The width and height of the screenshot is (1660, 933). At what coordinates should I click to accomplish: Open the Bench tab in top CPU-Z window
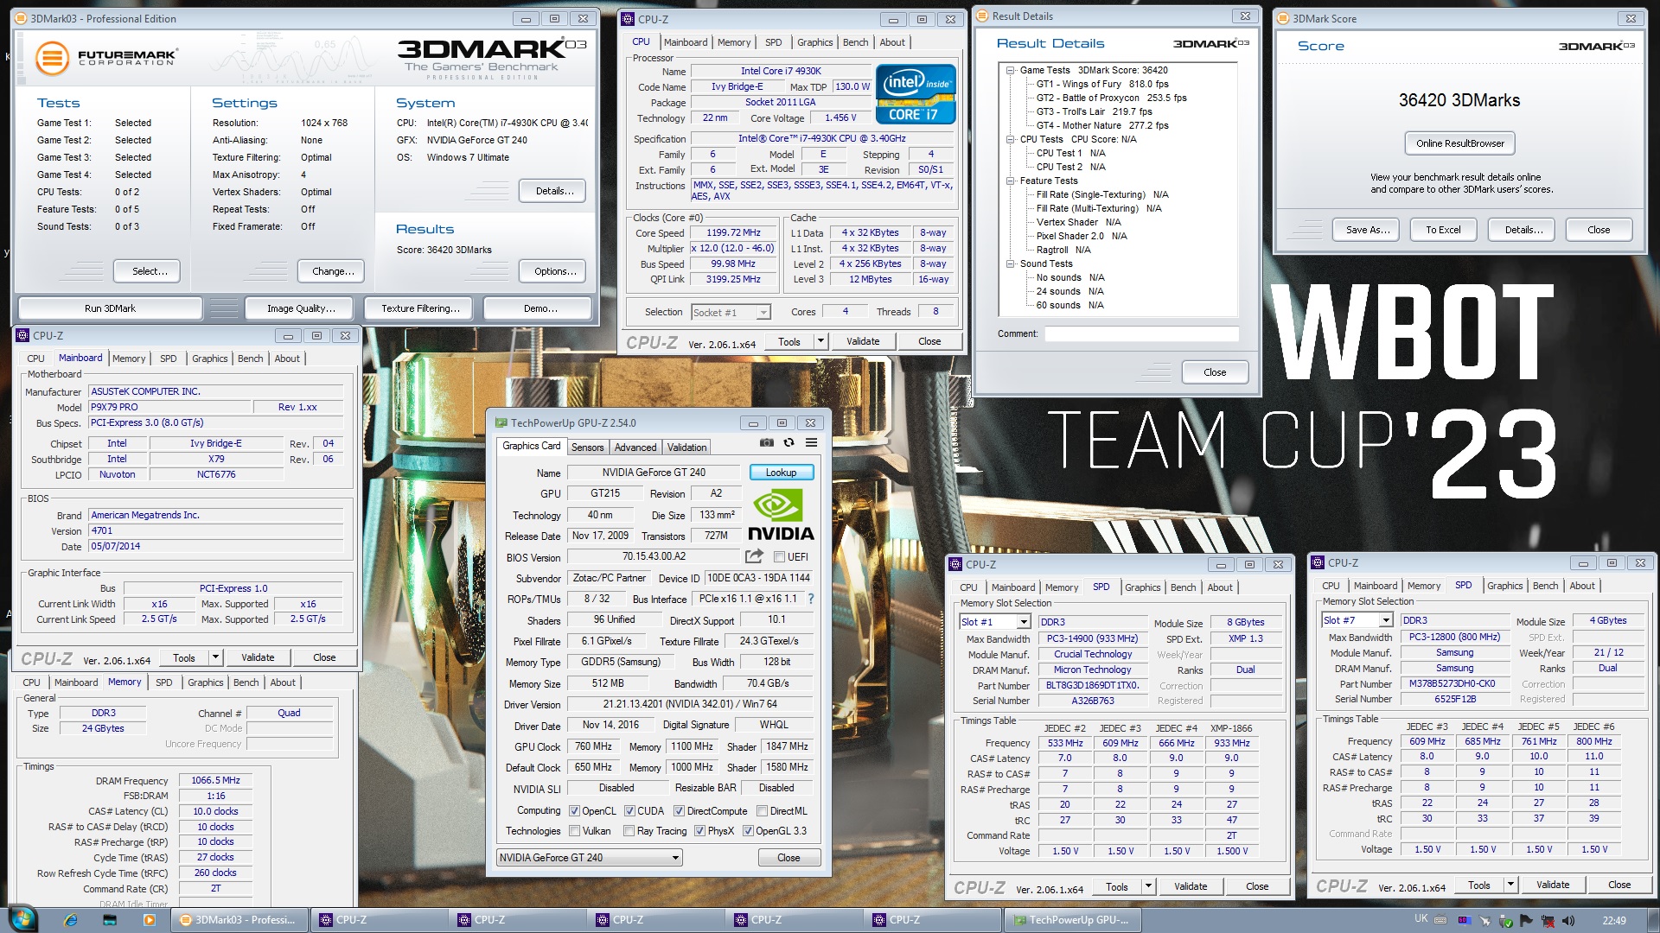(855, 42)
